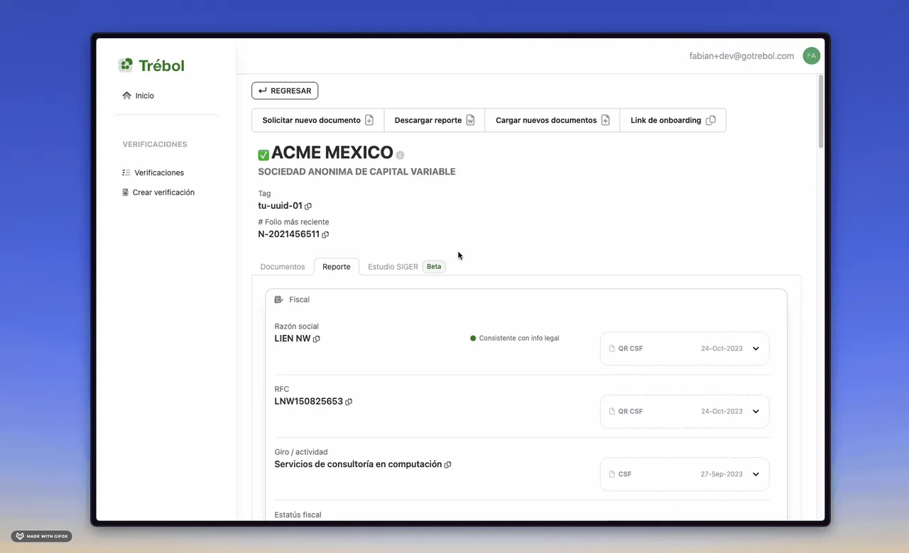909x553 pixels.
Task: Copy the tag tu-uuid-01
Action: [308, 207]
